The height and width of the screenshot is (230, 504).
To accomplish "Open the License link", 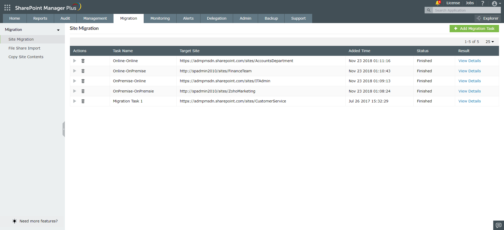I will [x=453, y=3].
